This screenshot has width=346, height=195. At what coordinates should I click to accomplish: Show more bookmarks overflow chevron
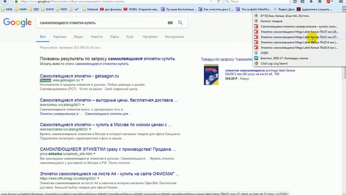click(x=344, y=9)
